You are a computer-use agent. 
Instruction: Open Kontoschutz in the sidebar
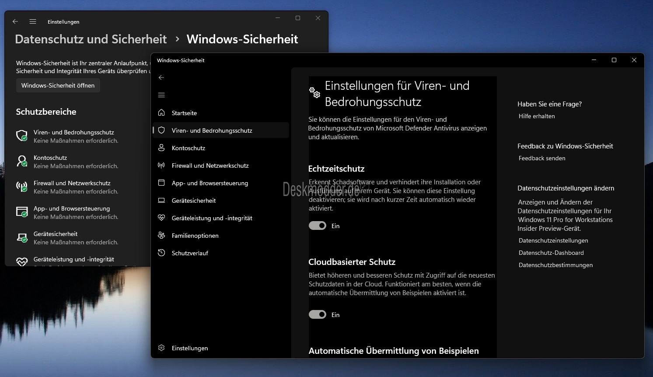221,148
